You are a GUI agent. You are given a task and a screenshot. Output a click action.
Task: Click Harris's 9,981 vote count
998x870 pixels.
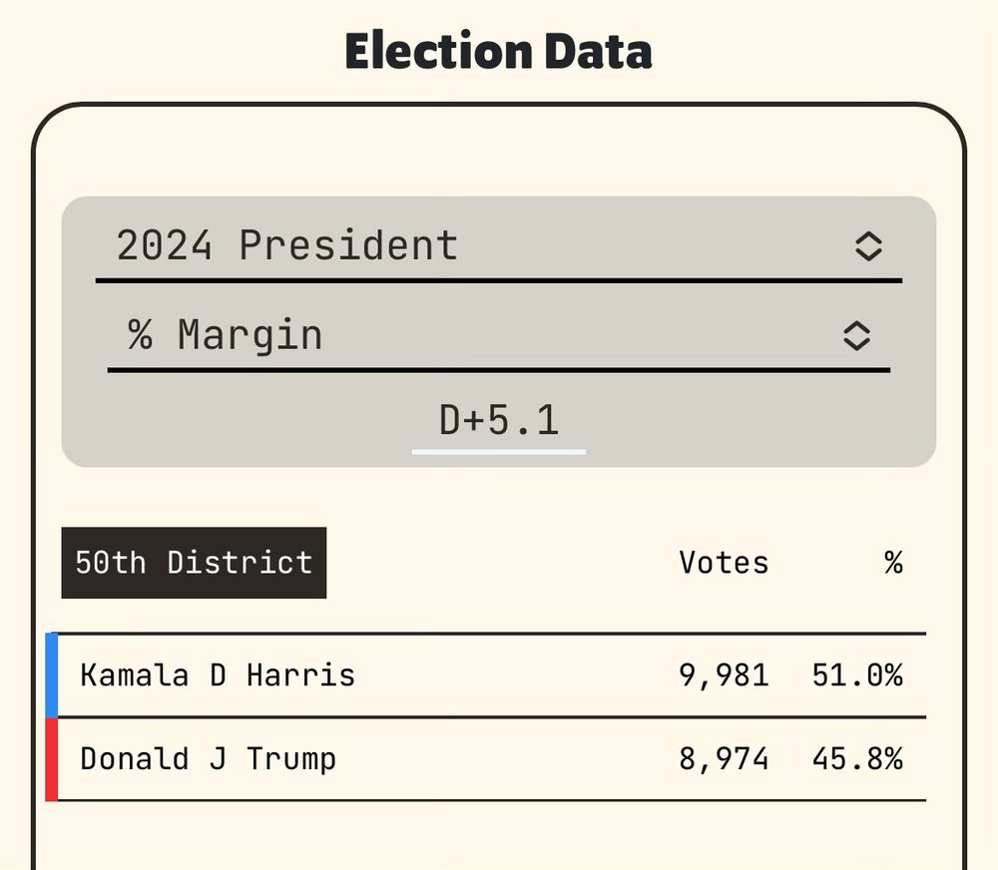(724, 675)
